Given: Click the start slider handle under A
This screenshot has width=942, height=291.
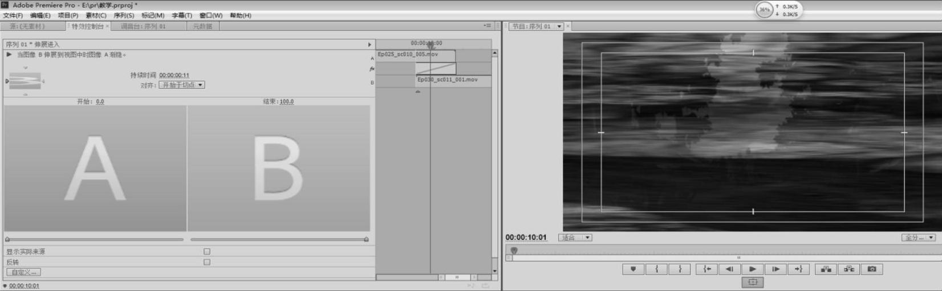Looking at the screenshot, I should tap(7, 239).
